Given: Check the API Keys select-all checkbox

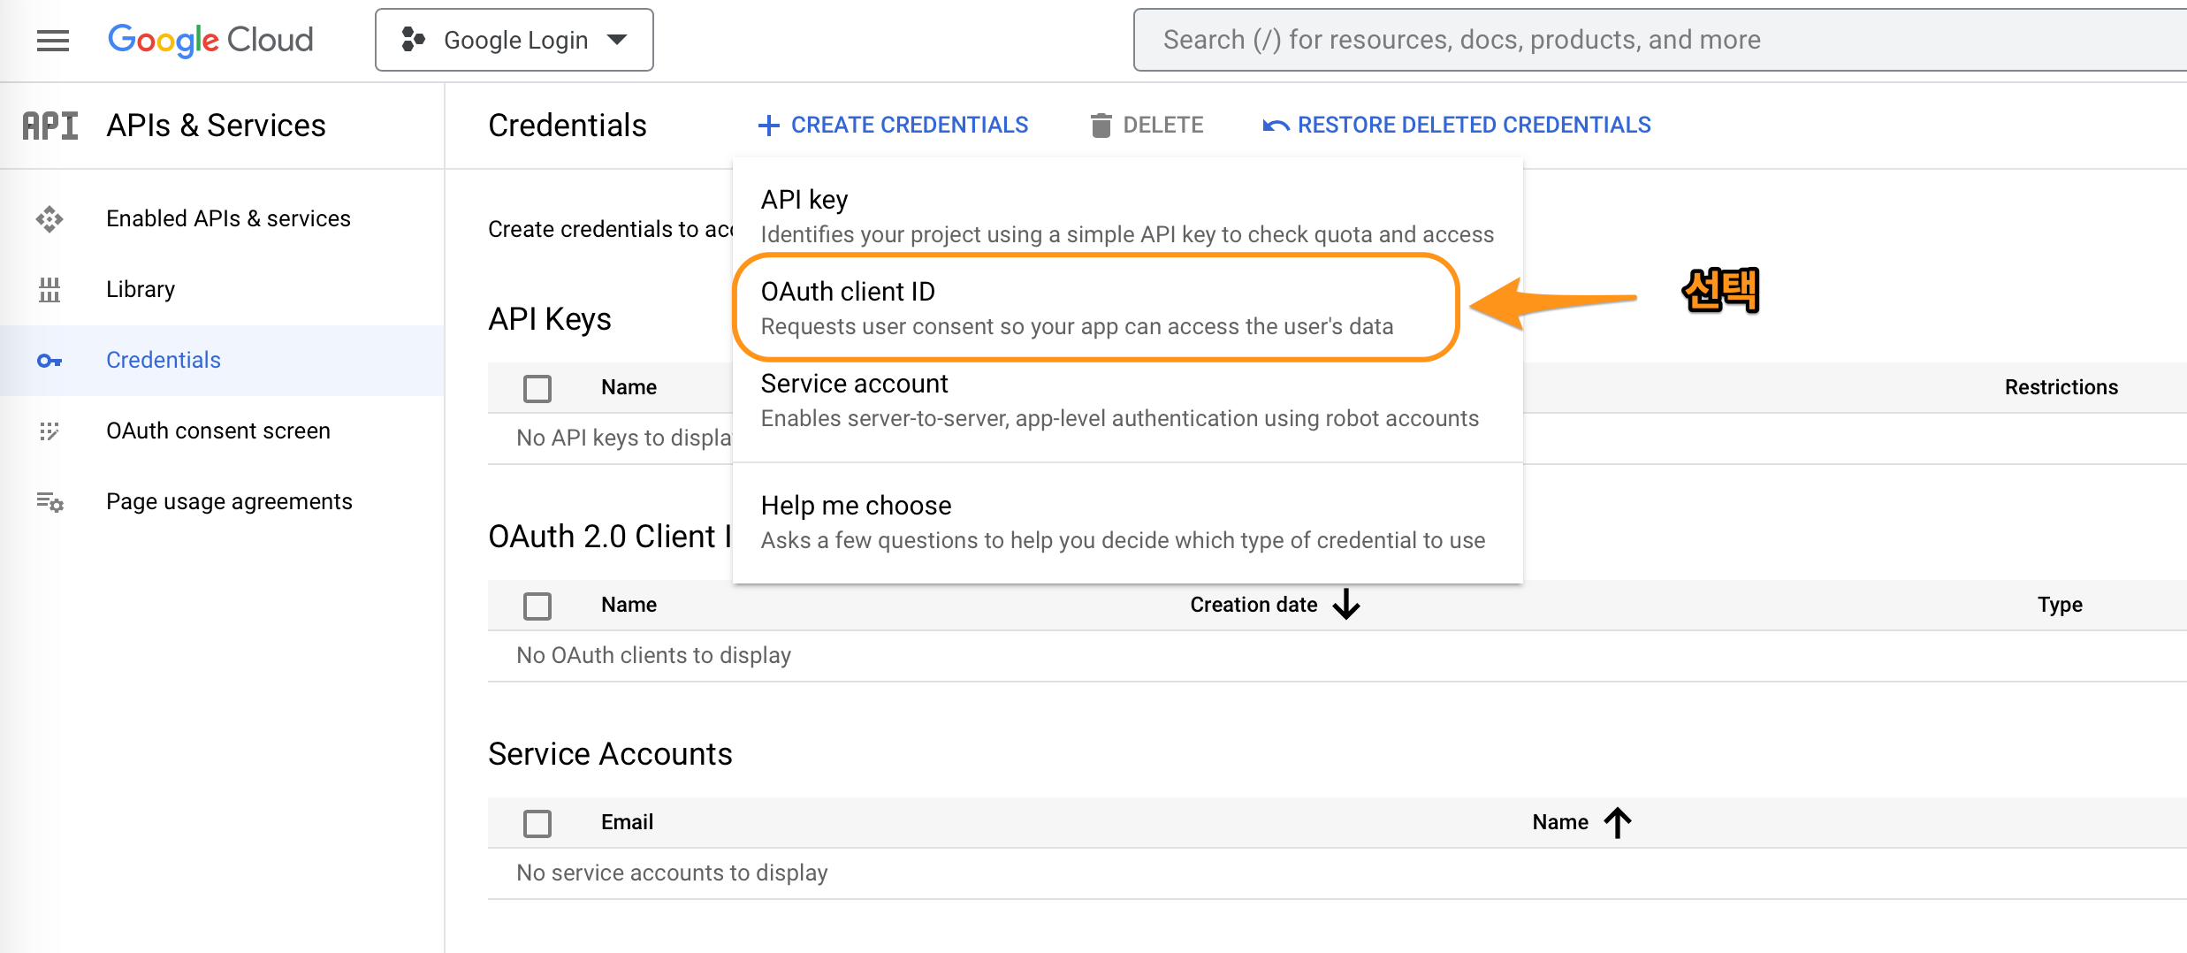Looking at the screenshot, I should point(537,388).
